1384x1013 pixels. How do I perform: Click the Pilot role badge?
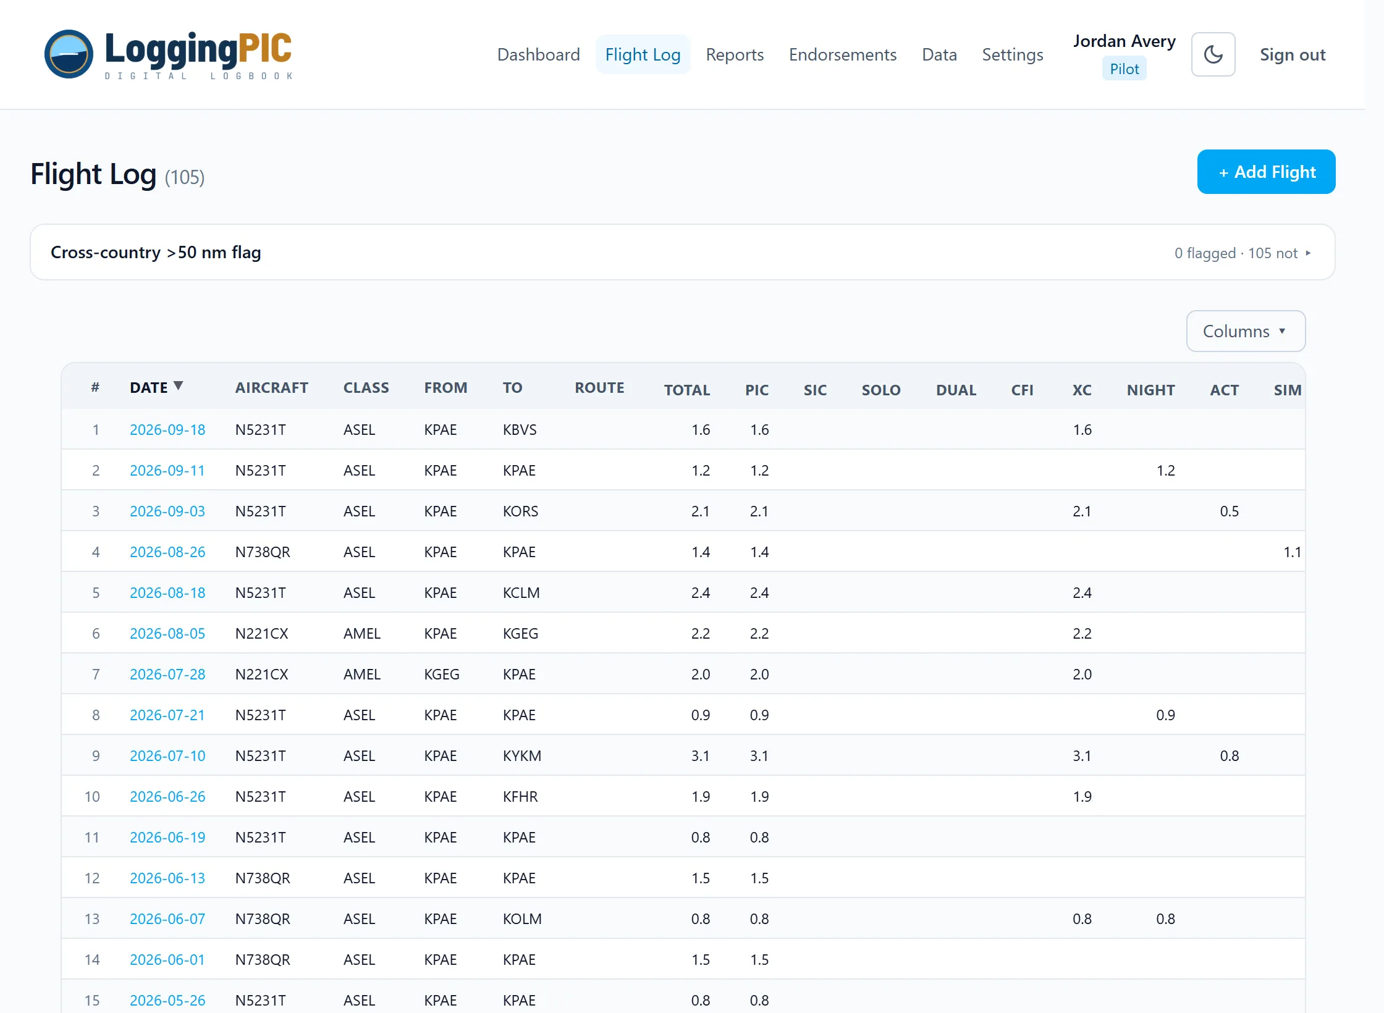tap(1124, 69)
